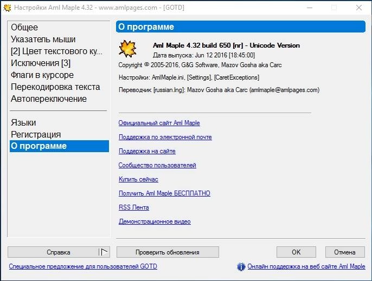Click the blue info icon near online support
This screenshot has height=281, width=372.
pos(241,267)
